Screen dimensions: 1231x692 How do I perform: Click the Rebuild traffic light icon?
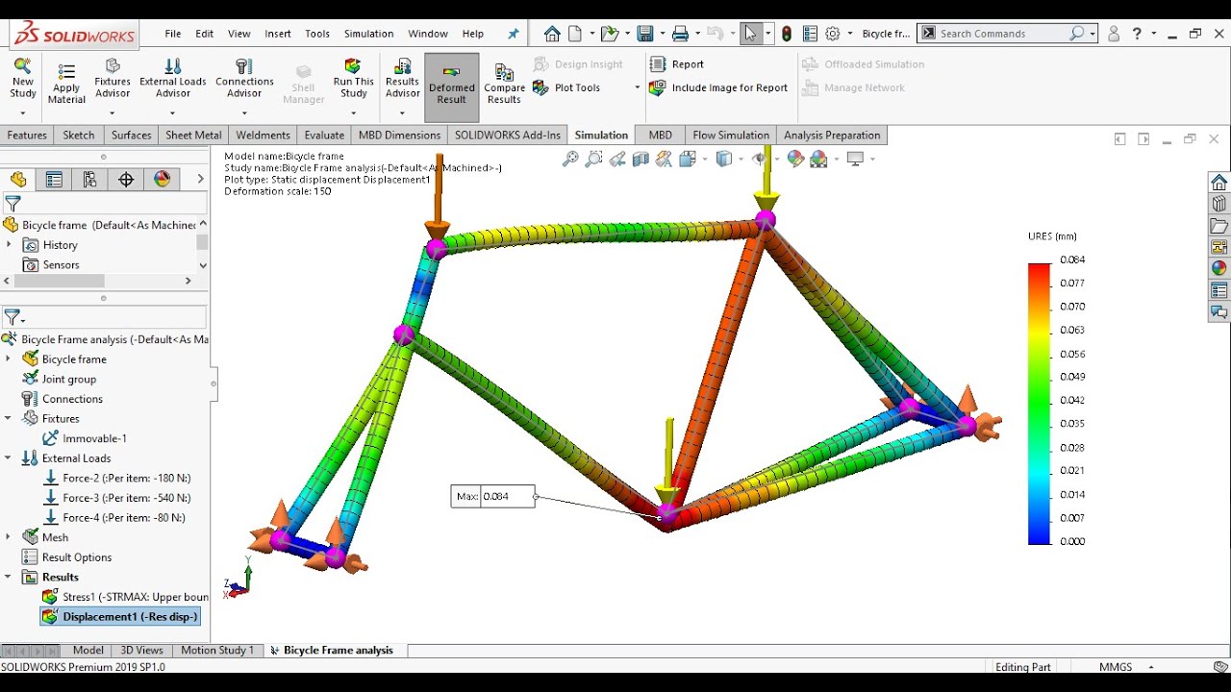[787, 34]
